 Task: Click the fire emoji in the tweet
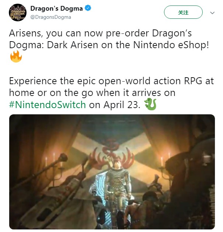pyautogui.click(x=16, y=56)
